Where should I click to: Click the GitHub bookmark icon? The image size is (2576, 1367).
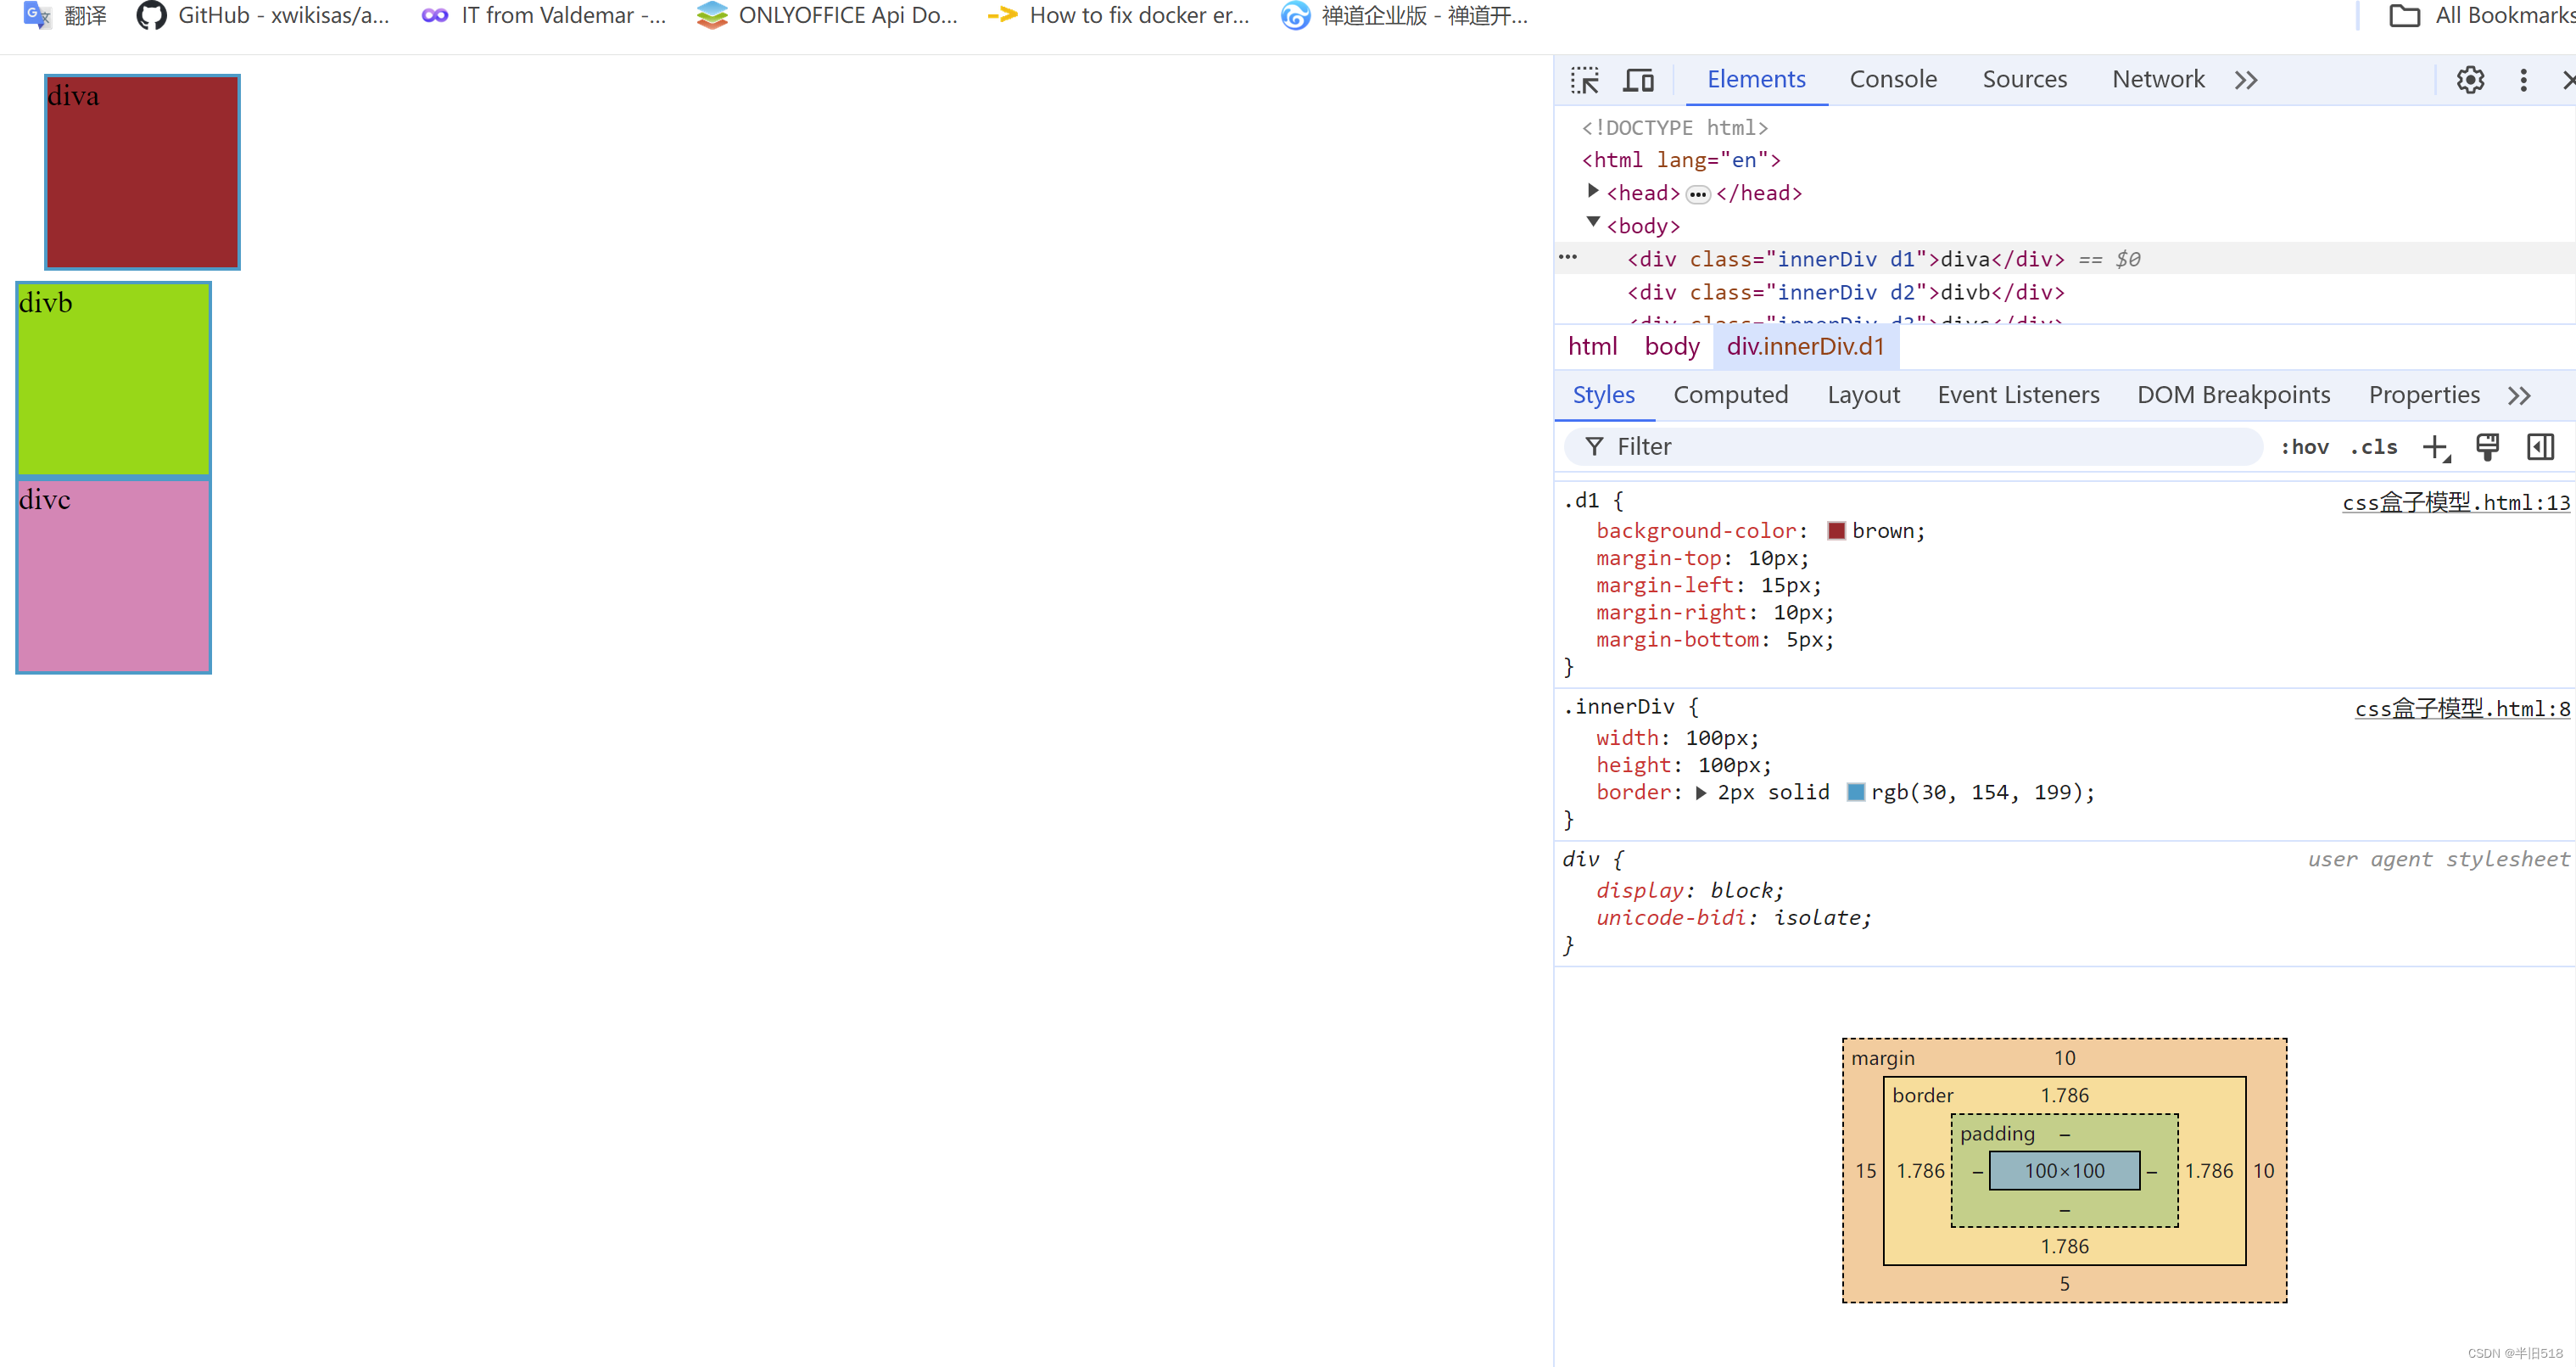coord(151,15)
